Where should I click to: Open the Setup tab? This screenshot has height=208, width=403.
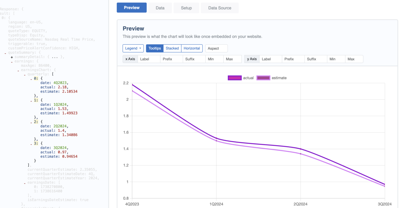tap(186, 8)
